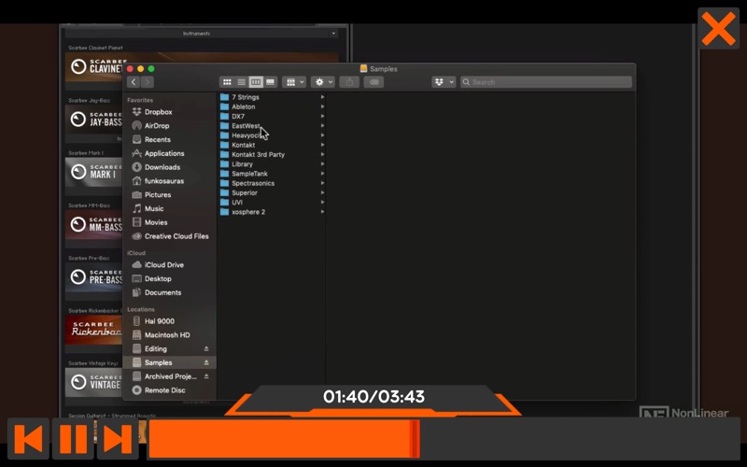Expand the SampleTank folder arrow
Viewport: 747px width, 467px height.
coord(322,174)
